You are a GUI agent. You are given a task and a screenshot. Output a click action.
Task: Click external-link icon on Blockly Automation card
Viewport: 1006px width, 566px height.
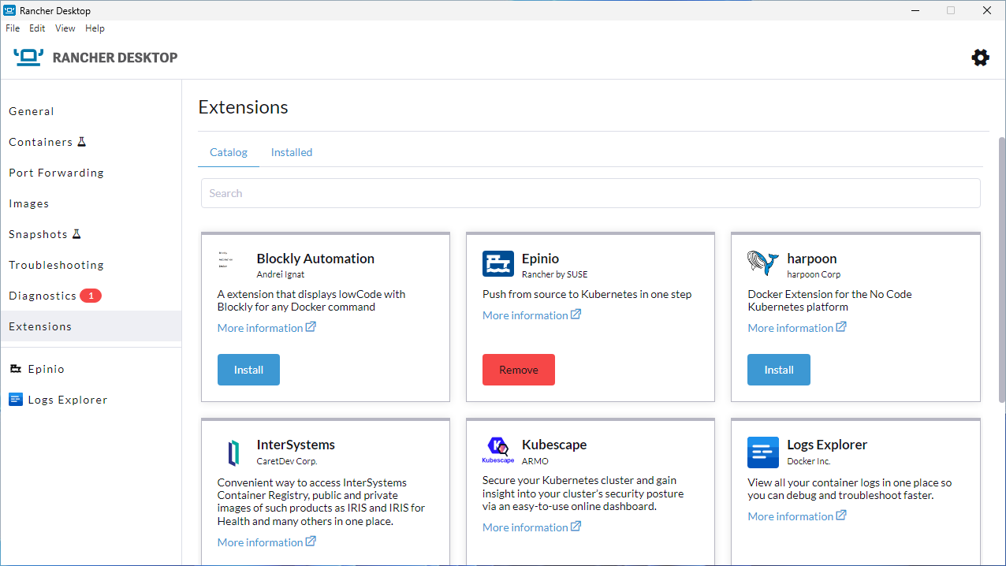[311, 327]
